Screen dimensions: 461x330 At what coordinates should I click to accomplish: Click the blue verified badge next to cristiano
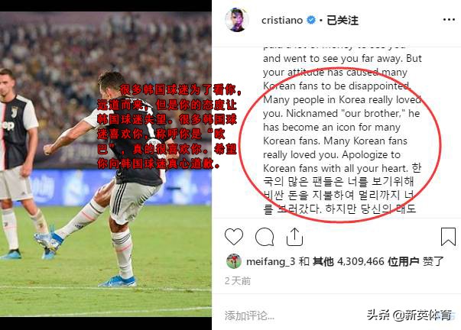coord(311,20)
